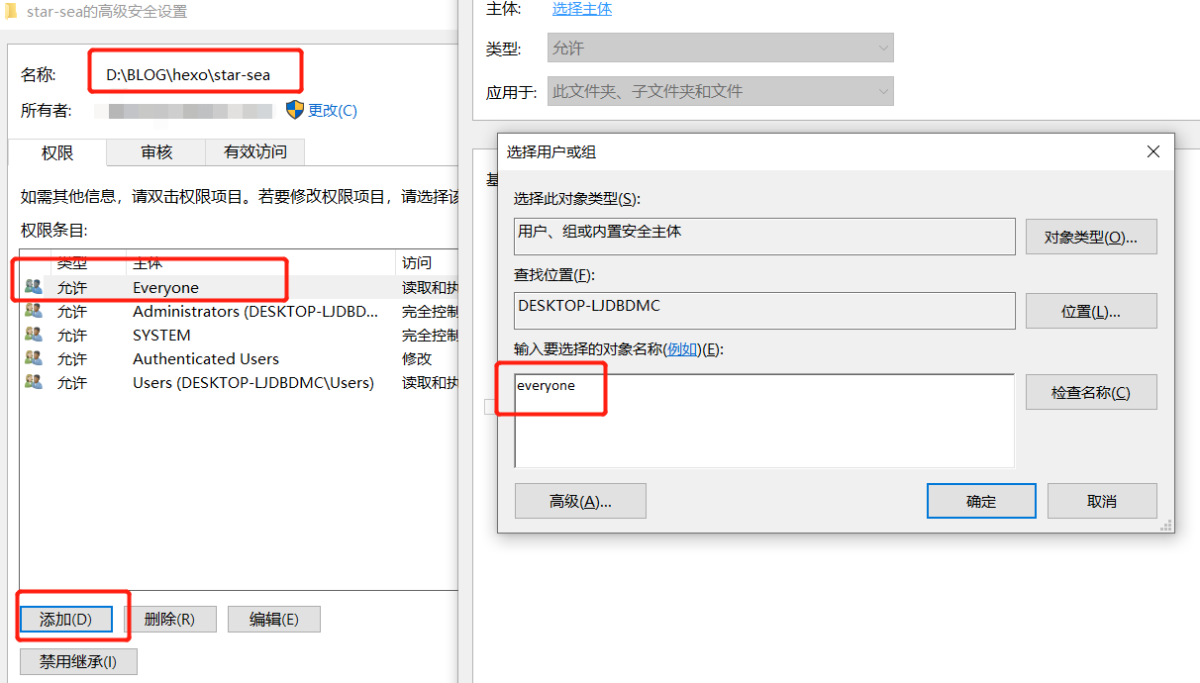This screenshot has height=683, width=1200.
Task: Click the icon next to Administrators (DESKTOP-LJDBD...)
Action: 32,311
